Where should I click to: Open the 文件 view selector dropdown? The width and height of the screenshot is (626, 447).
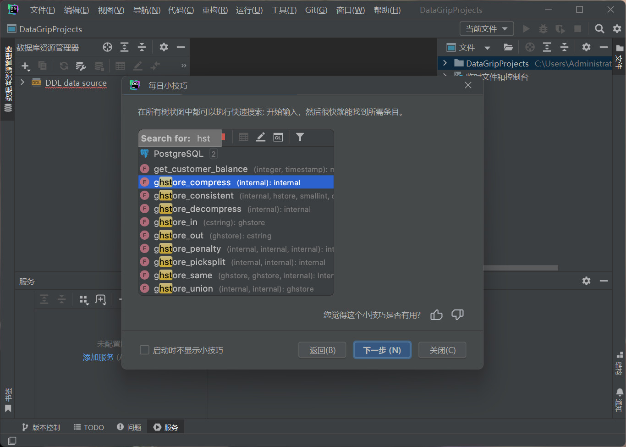point(487,48)
